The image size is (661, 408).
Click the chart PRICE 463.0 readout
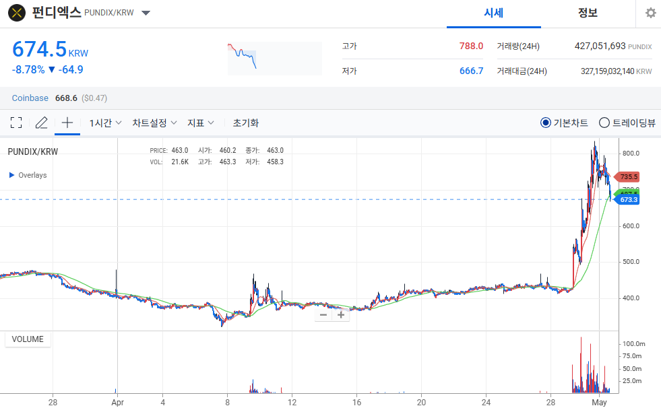click(x=169, y=150)
